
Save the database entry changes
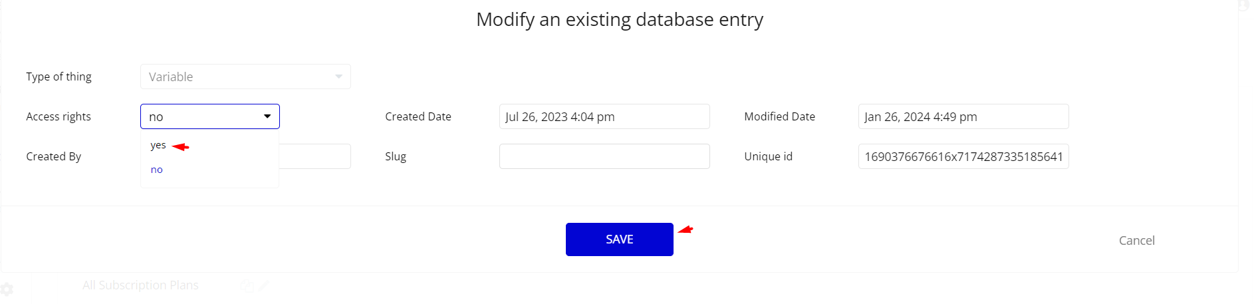[x=620, y=239]
